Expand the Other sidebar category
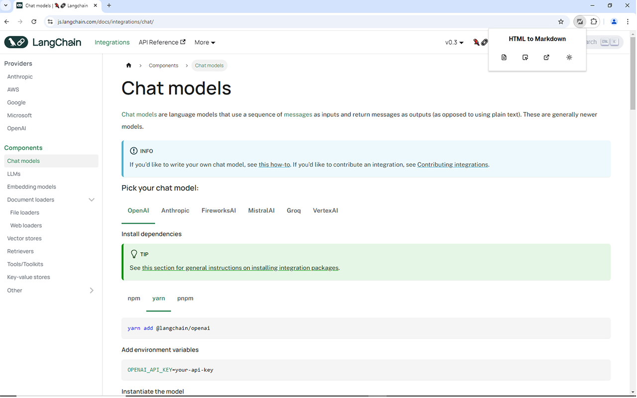 [92, 291]
